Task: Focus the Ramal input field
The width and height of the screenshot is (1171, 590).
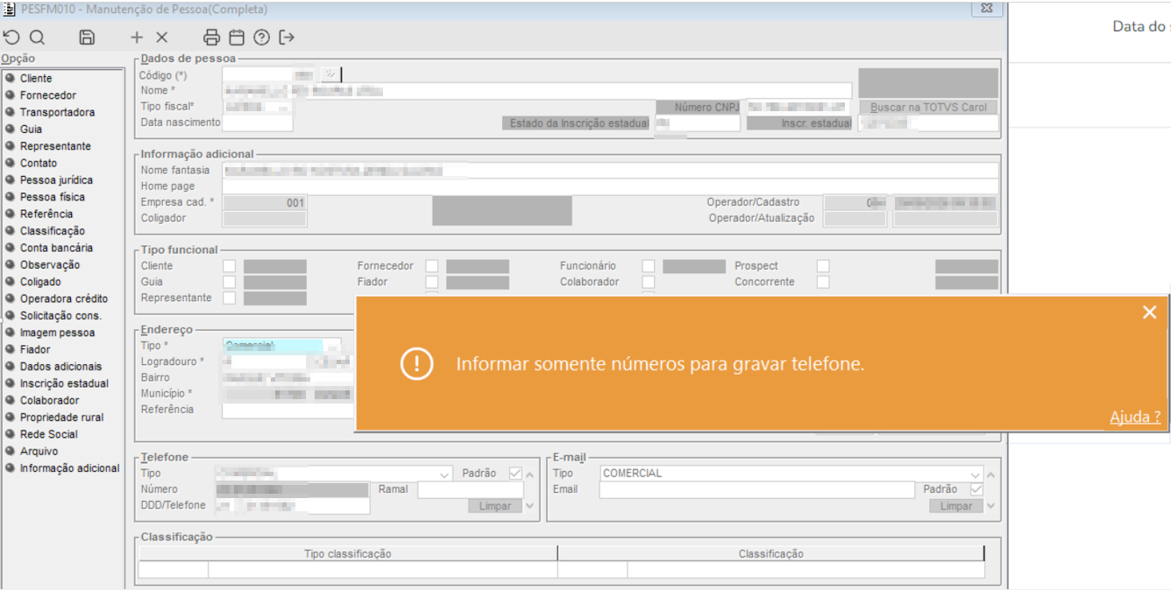Action: (470, 490)
